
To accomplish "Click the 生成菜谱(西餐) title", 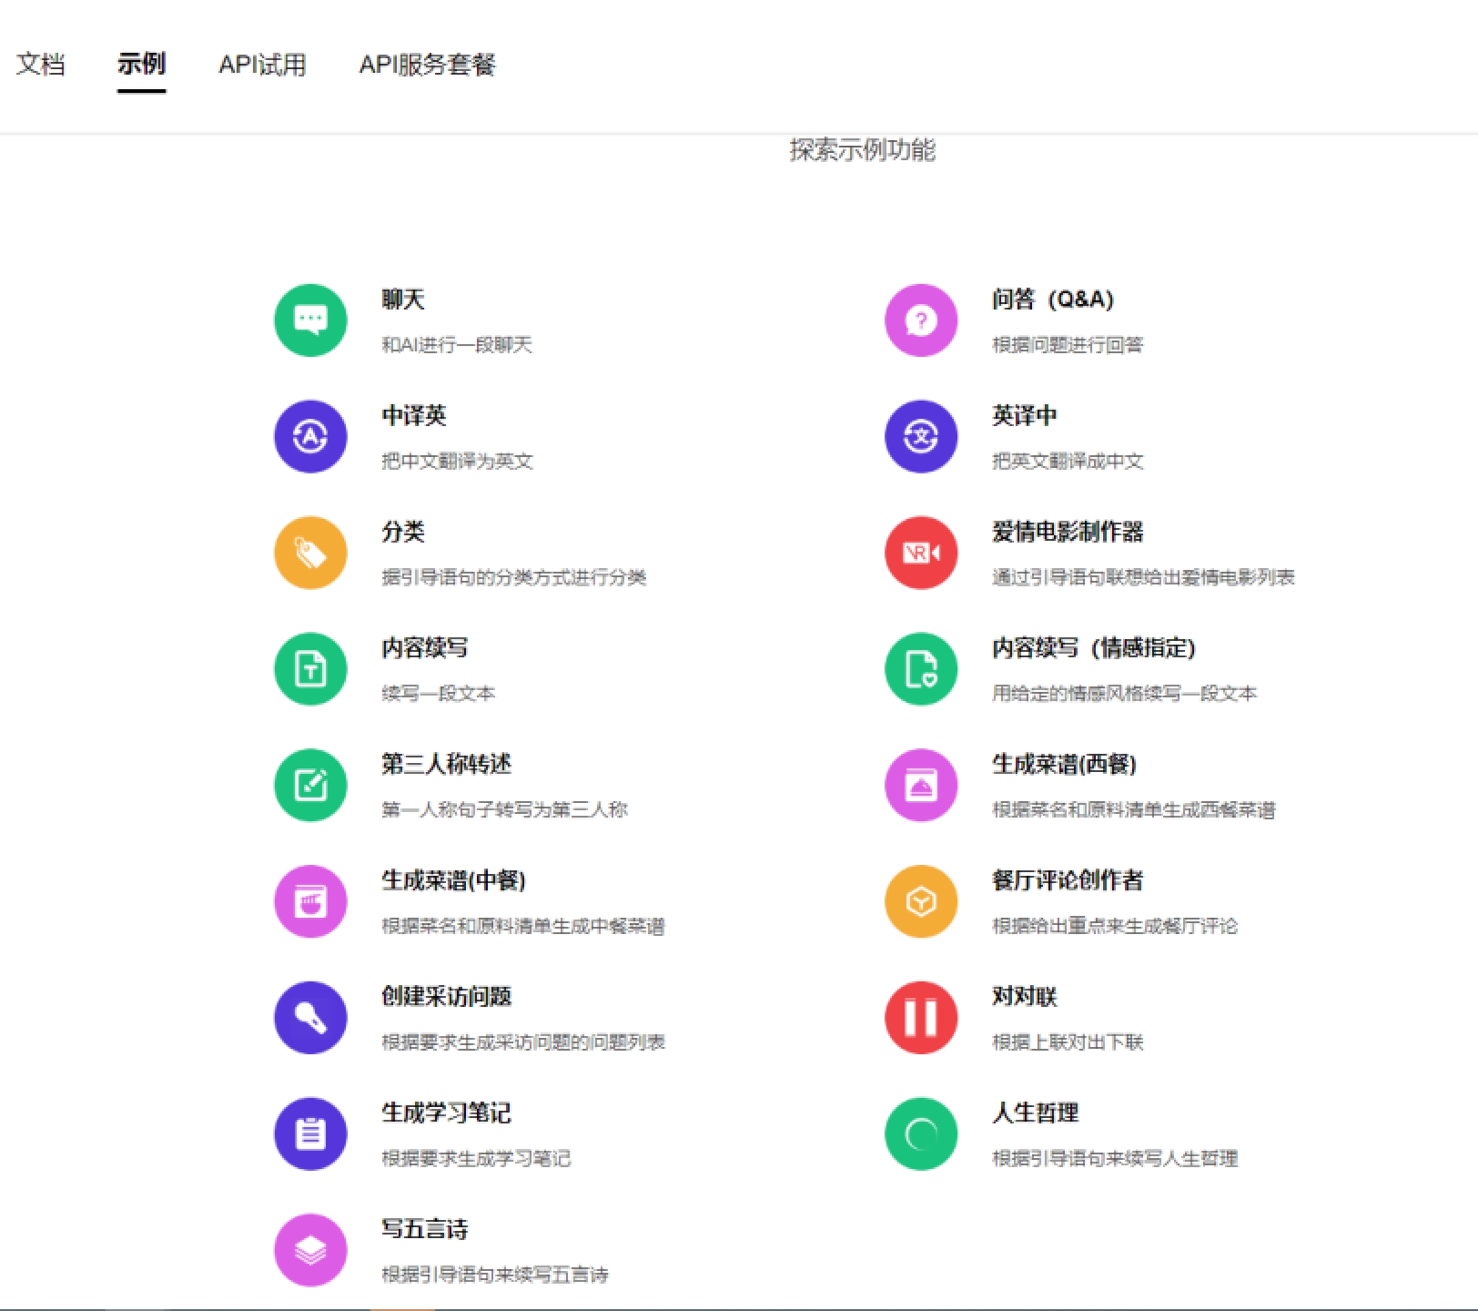I will point(1065,764).
